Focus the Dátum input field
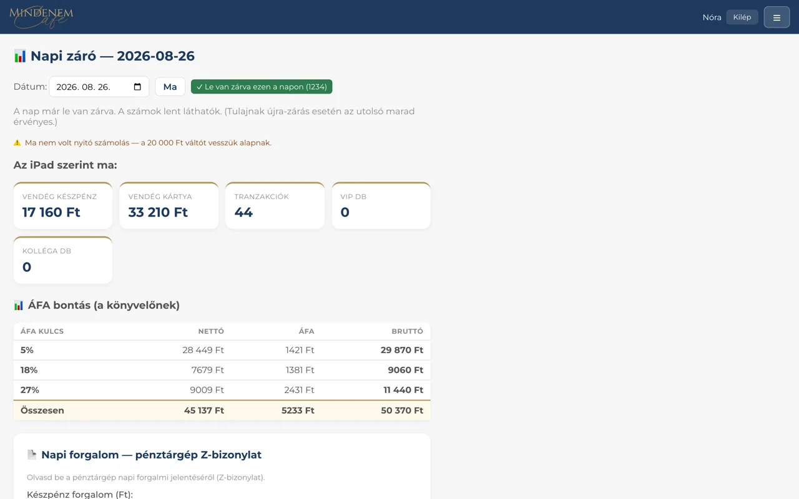 point(99,87)
